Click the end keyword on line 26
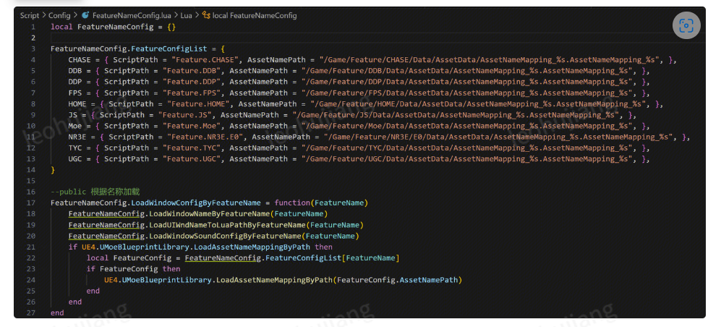Viewport: 721px width, 327px height. (x=75, y=302)
